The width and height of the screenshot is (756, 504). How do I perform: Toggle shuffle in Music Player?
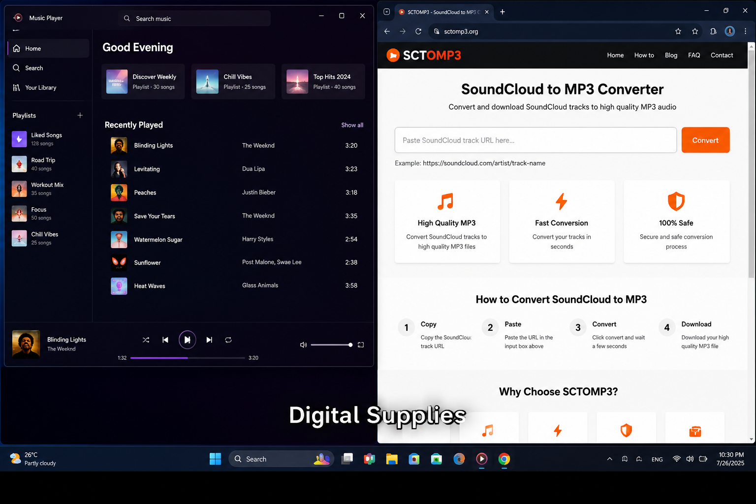146,340
